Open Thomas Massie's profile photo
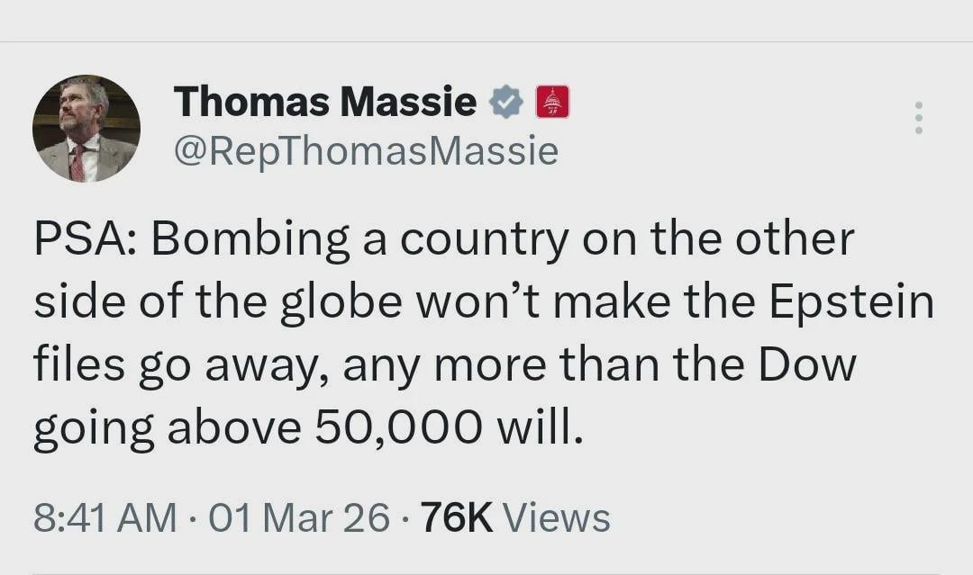The image size is (973, 575). pos(86,129)
